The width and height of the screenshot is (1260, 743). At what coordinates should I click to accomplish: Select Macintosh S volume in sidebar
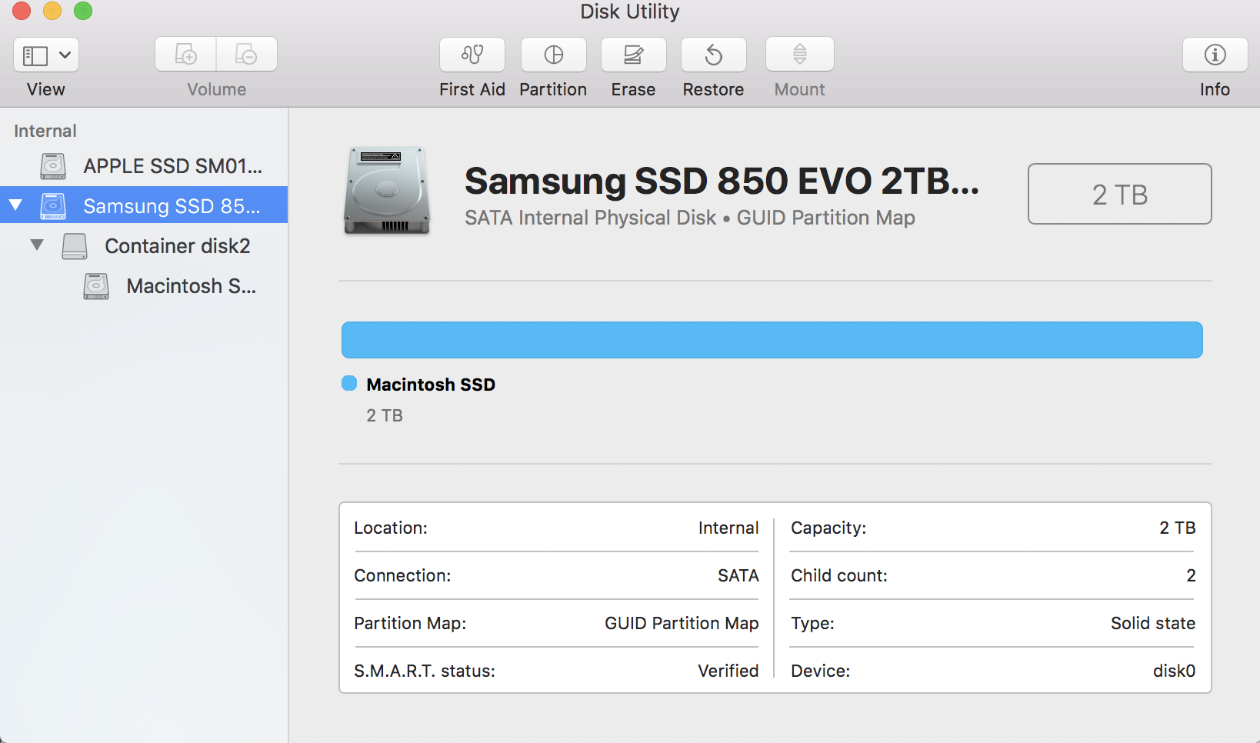click(144, 285)
